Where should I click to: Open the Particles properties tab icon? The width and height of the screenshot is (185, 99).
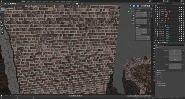[x=154, y=67]
